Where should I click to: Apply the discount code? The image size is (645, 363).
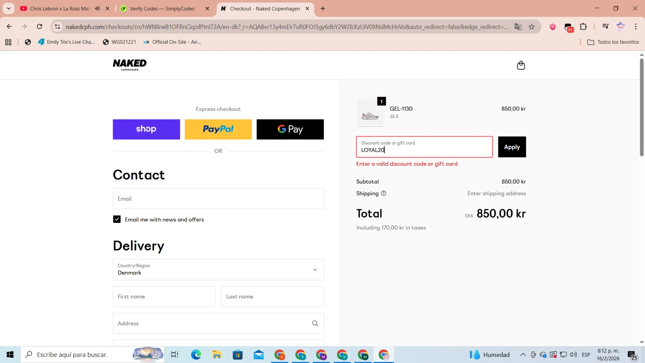512,147
